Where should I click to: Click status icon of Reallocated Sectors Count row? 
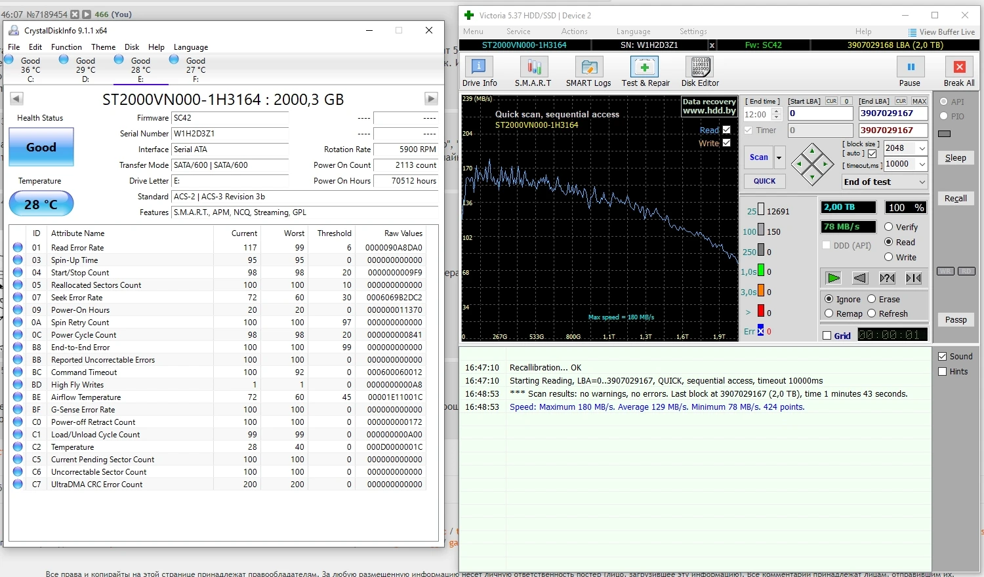(x=18, y=285)
